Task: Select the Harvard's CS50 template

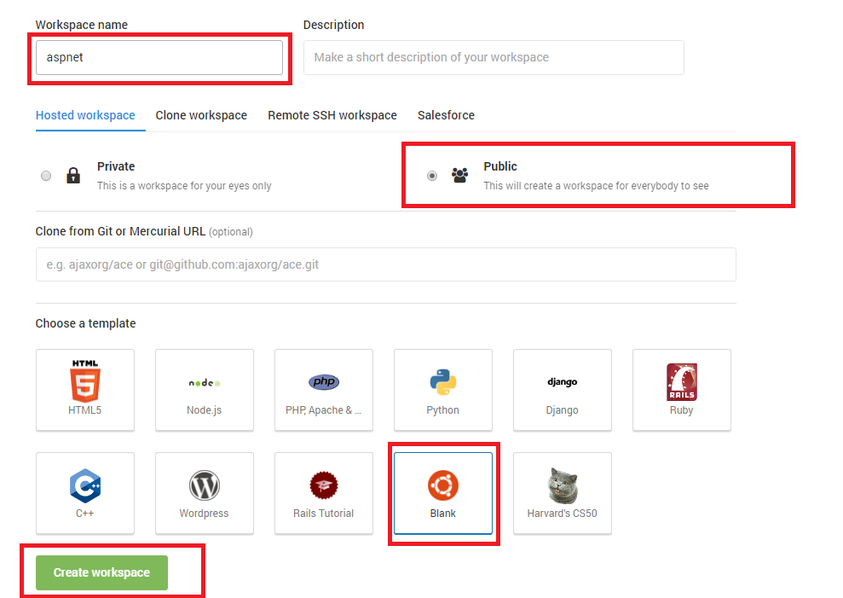Action: [563, 493]
